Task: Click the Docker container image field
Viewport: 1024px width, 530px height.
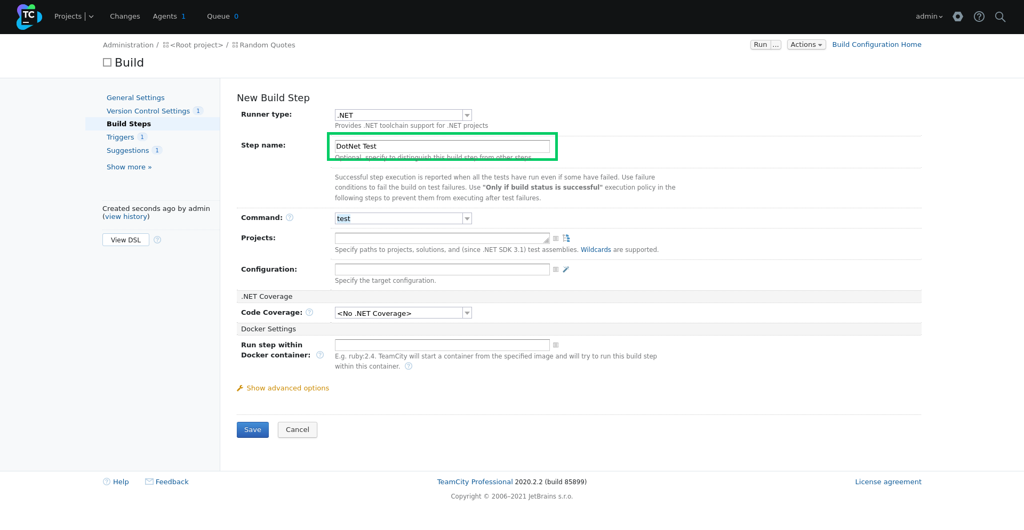Action: coord(442,345)
